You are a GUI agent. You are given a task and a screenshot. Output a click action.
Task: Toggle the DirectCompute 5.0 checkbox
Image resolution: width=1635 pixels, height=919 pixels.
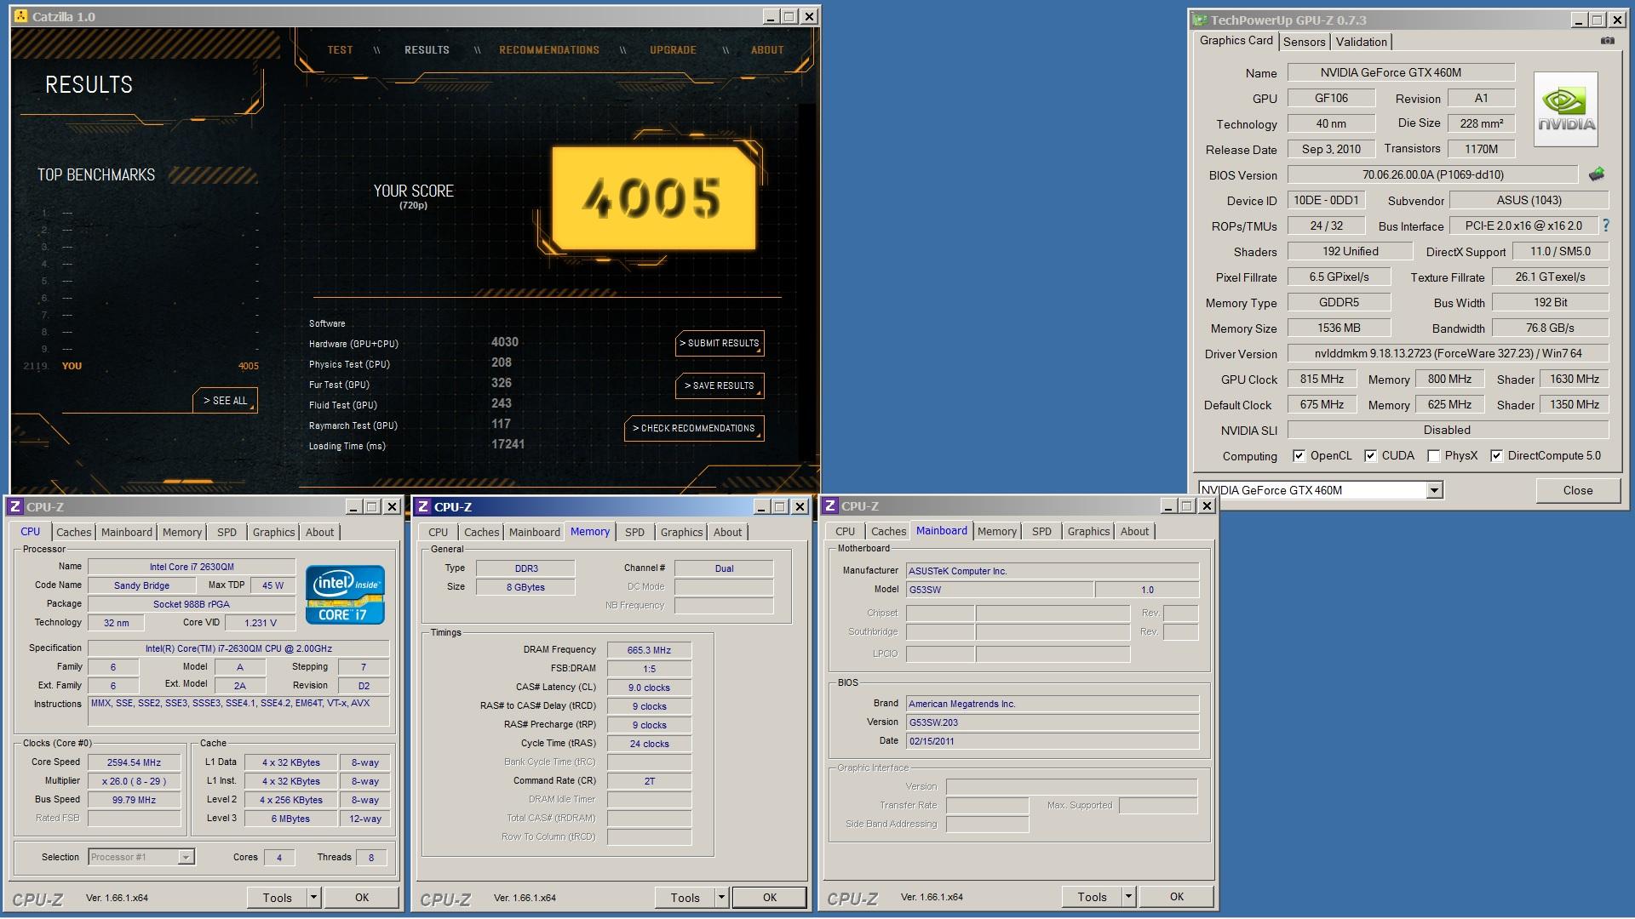[1496, 455]
